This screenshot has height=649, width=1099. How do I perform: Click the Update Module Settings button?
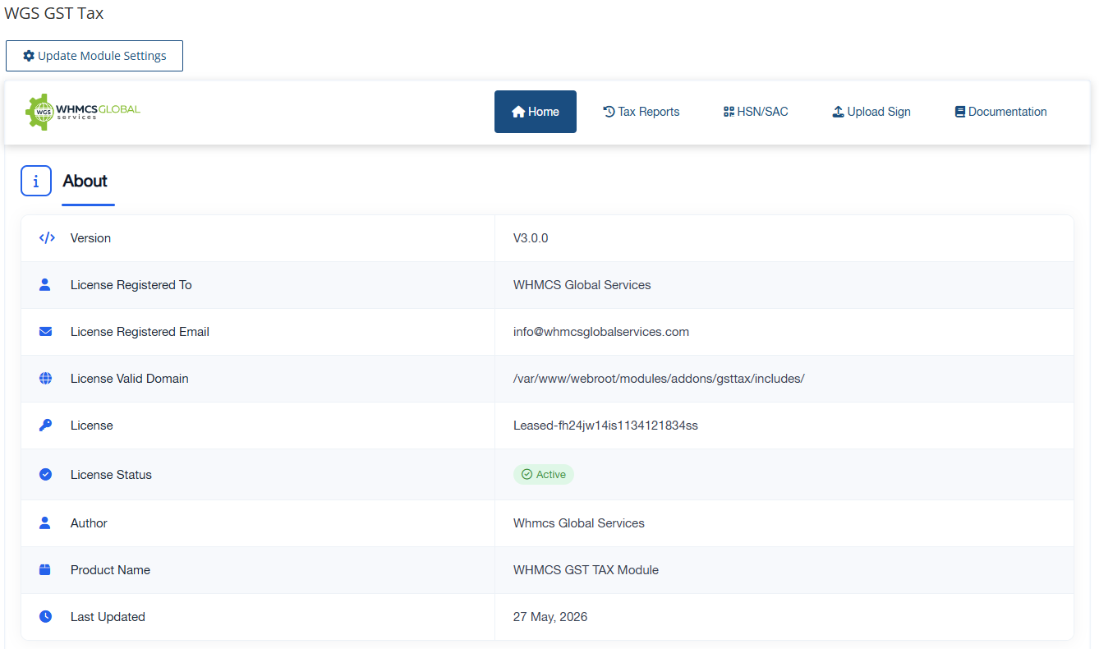coord(94,56)
